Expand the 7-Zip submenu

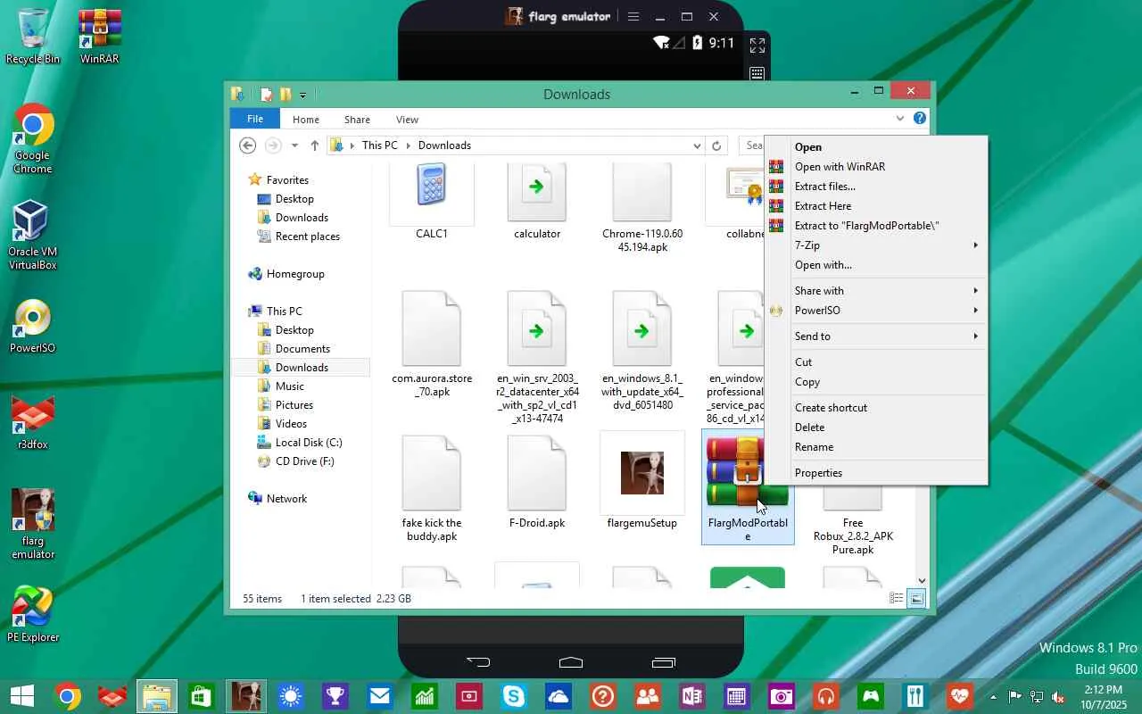coord(877,245)
